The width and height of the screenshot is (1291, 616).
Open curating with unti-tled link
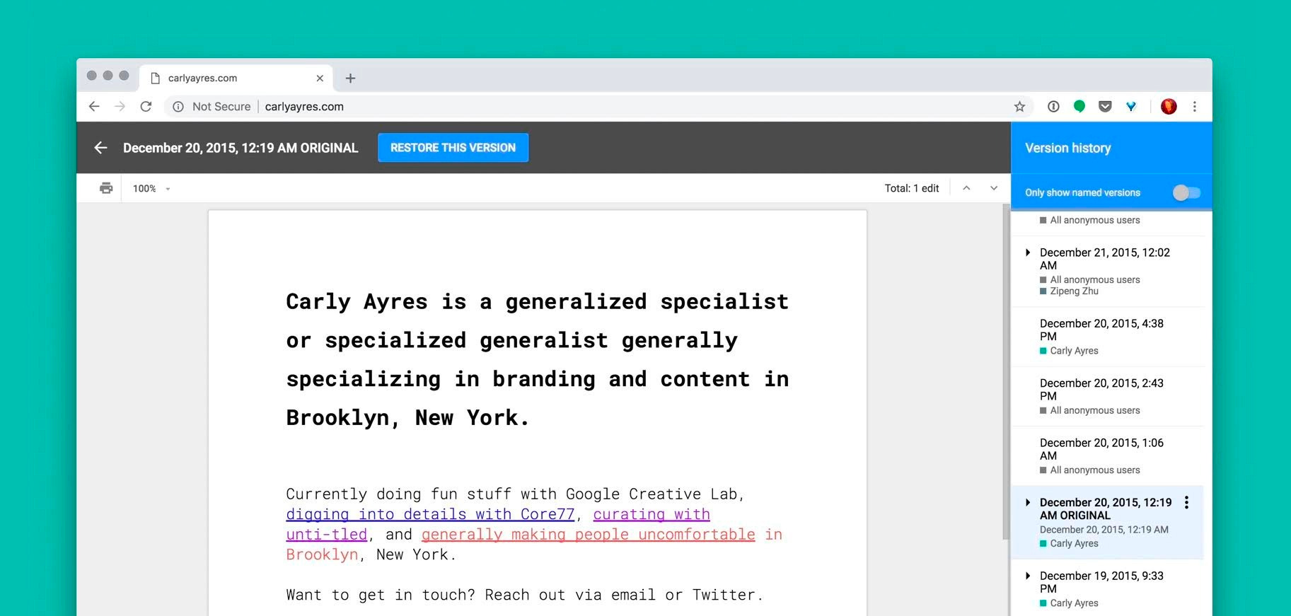point(651,514)
